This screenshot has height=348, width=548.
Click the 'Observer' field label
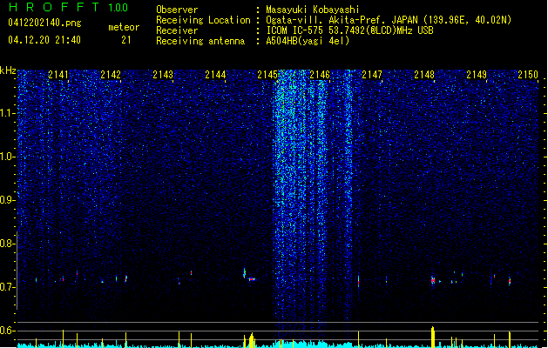(177, 10)
